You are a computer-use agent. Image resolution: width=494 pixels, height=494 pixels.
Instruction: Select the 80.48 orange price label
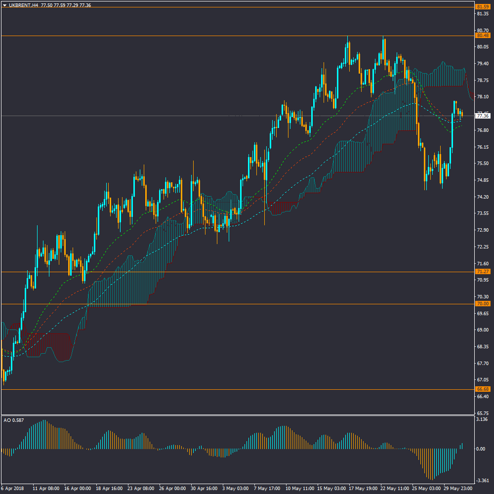[482, 36]
